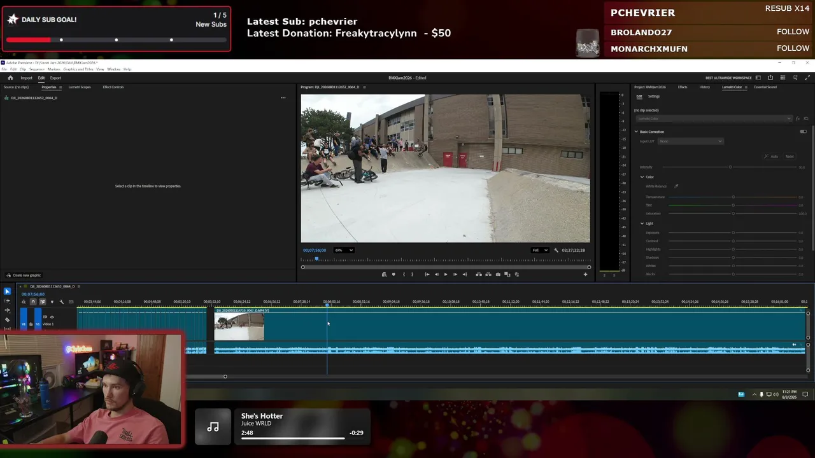Step forward one frame in program monitor
This screenshot has width=815, height=458.
click(x=455, y=274)
